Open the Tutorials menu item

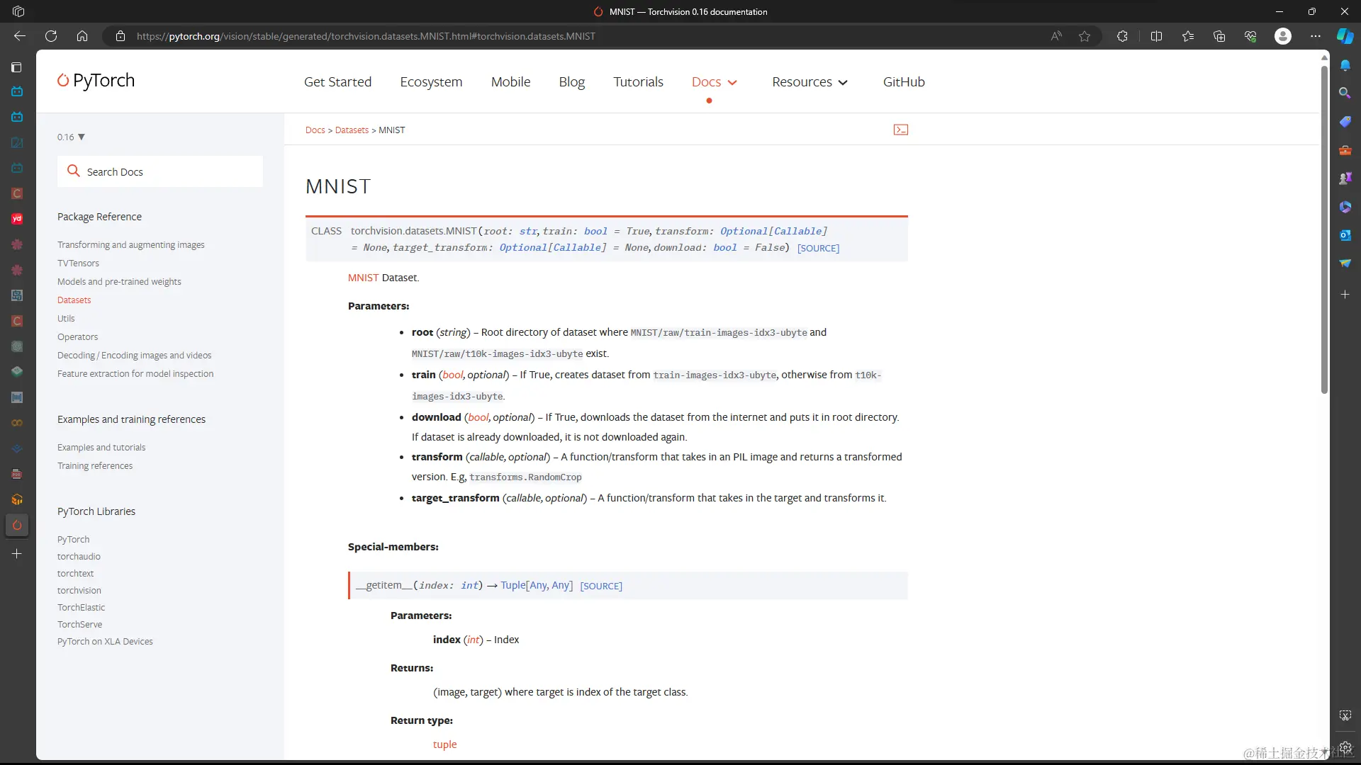(x=638, y=82)
